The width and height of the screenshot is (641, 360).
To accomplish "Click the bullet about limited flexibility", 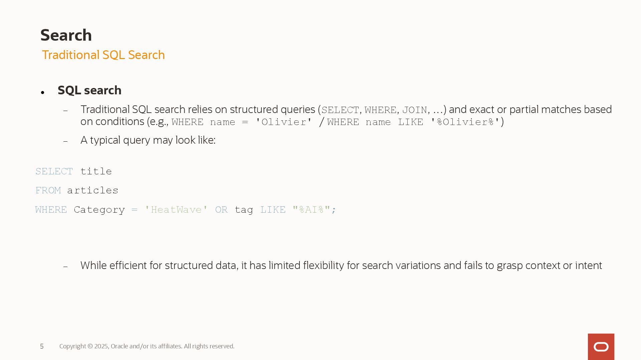I will tap(341, 266).
